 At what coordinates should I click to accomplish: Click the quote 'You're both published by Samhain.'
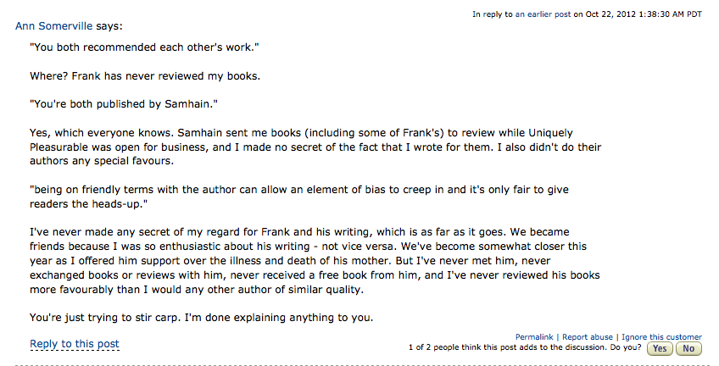point(124,104)
